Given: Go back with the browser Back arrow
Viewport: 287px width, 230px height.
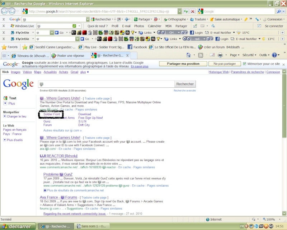Looking at the screenshot, I should (x=5, y=11).
